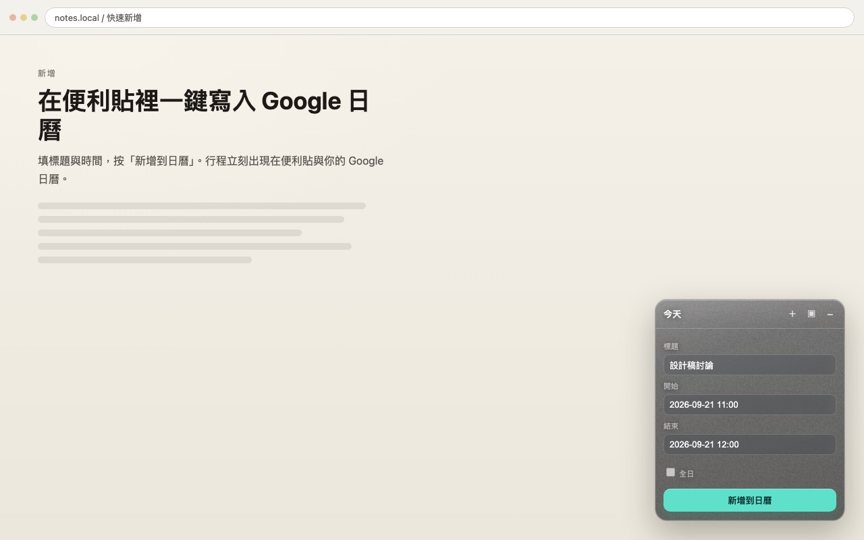This screenshot has width=864, height=540.
Task: Edit the 結束 time field 2026-09-21 12:00
Action: pos(750,445)
